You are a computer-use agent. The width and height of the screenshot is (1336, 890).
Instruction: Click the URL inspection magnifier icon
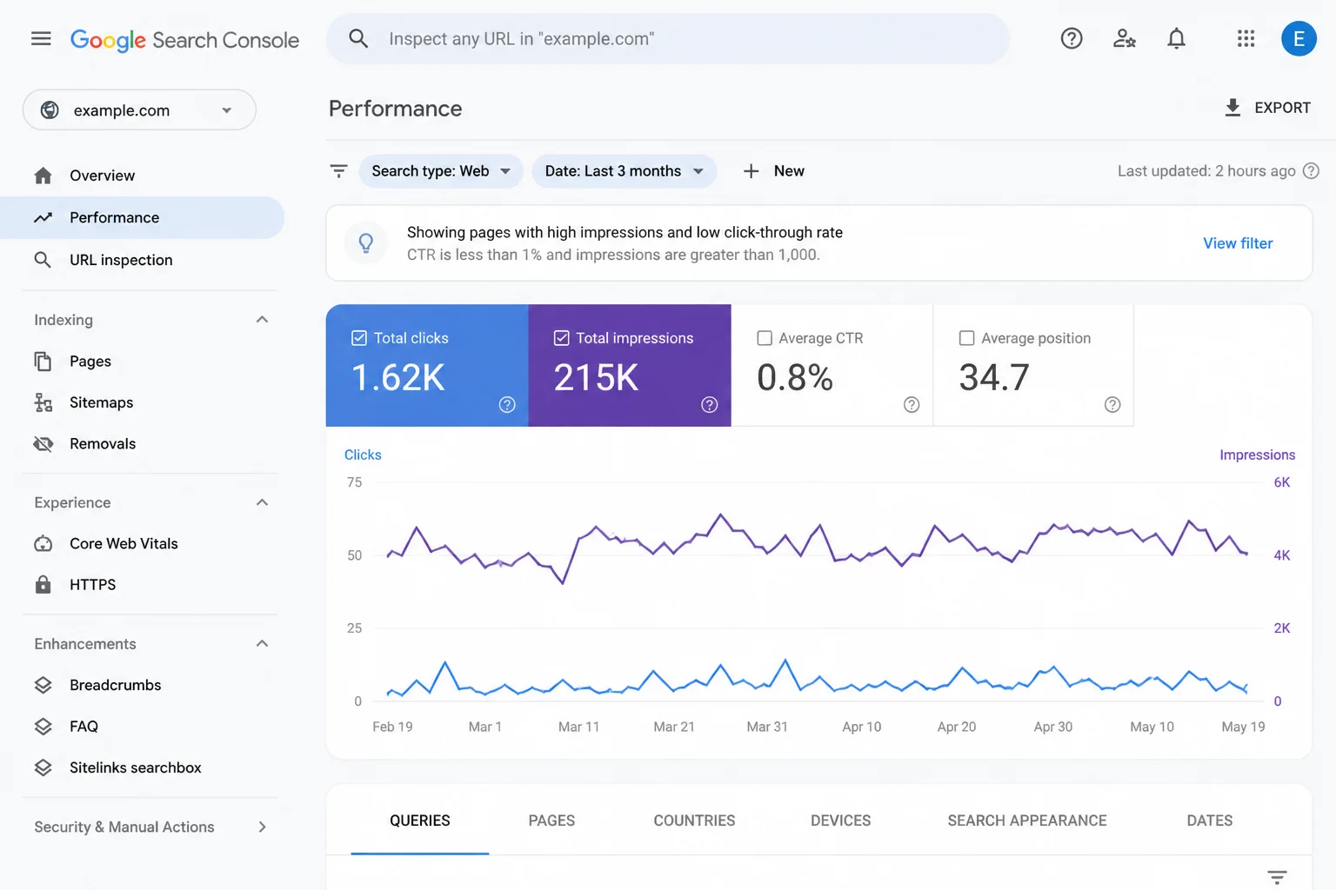click(x=43, y=260)
